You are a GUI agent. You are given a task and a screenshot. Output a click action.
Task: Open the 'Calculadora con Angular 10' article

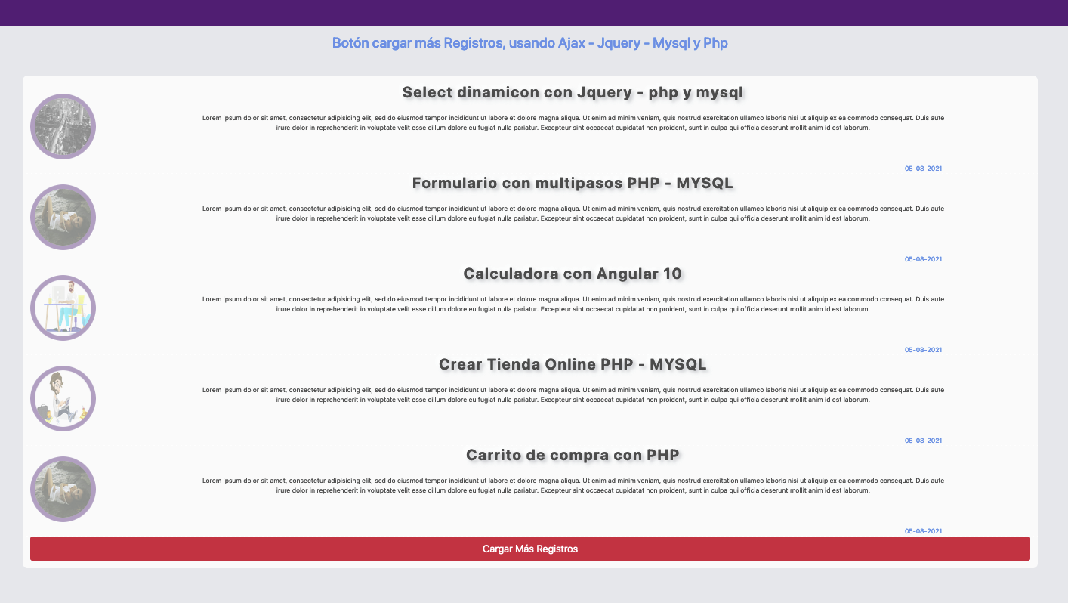(x=573, y=274)
